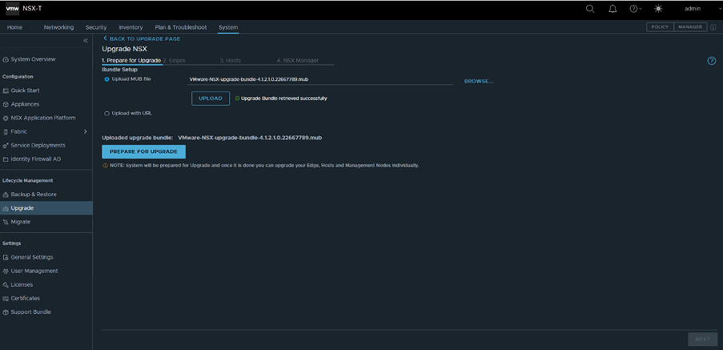Click the NSX Application Platform icon
This screenshot has width=723, height=350.
[6, 118]
